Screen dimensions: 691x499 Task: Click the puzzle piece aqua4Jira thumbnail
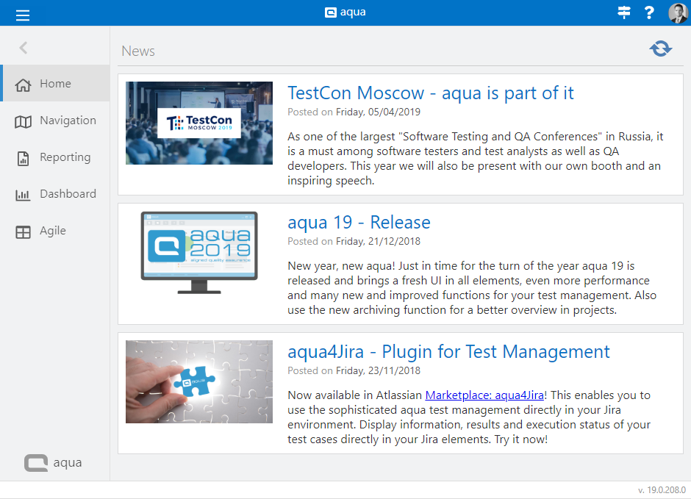(199, 381)
